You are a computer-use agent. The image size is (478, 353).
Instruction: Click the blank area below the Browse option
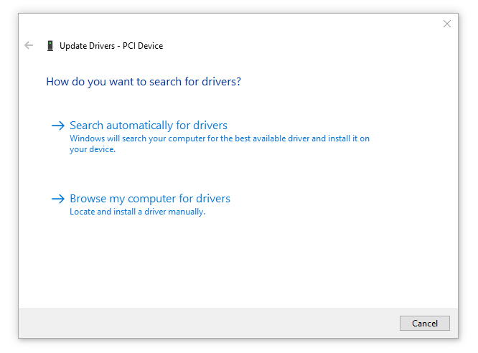[x=238, y=262]
